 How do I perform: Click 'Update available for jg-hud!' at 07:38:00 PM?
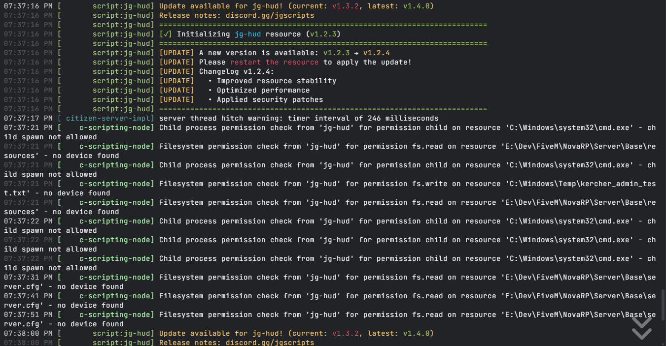(221, 333)
